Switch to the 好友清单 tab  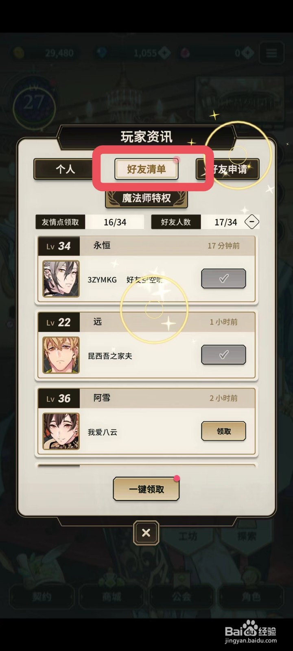coord(146,169)
